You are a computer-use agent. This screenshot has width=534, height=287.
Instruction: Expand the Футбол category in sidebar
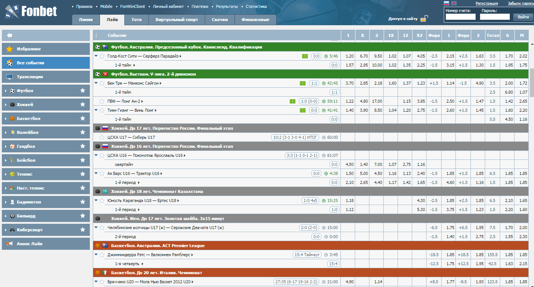[x=6, y=91]
